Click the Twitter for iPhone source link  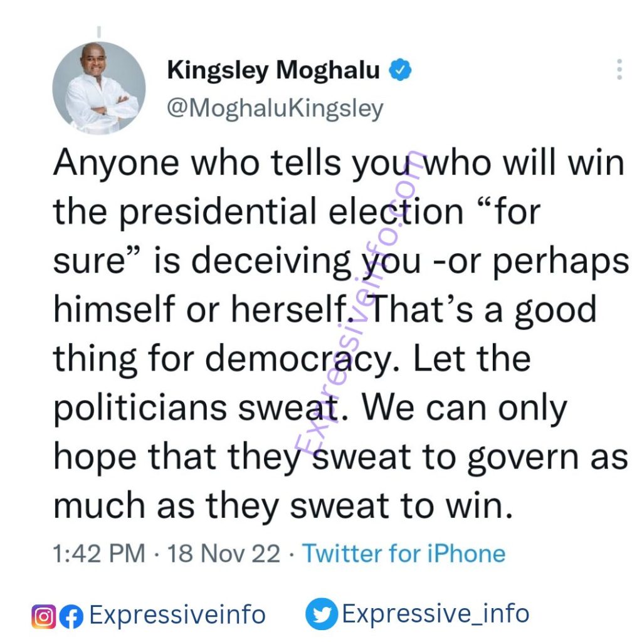pyautogui.click(x=404, y=554)
